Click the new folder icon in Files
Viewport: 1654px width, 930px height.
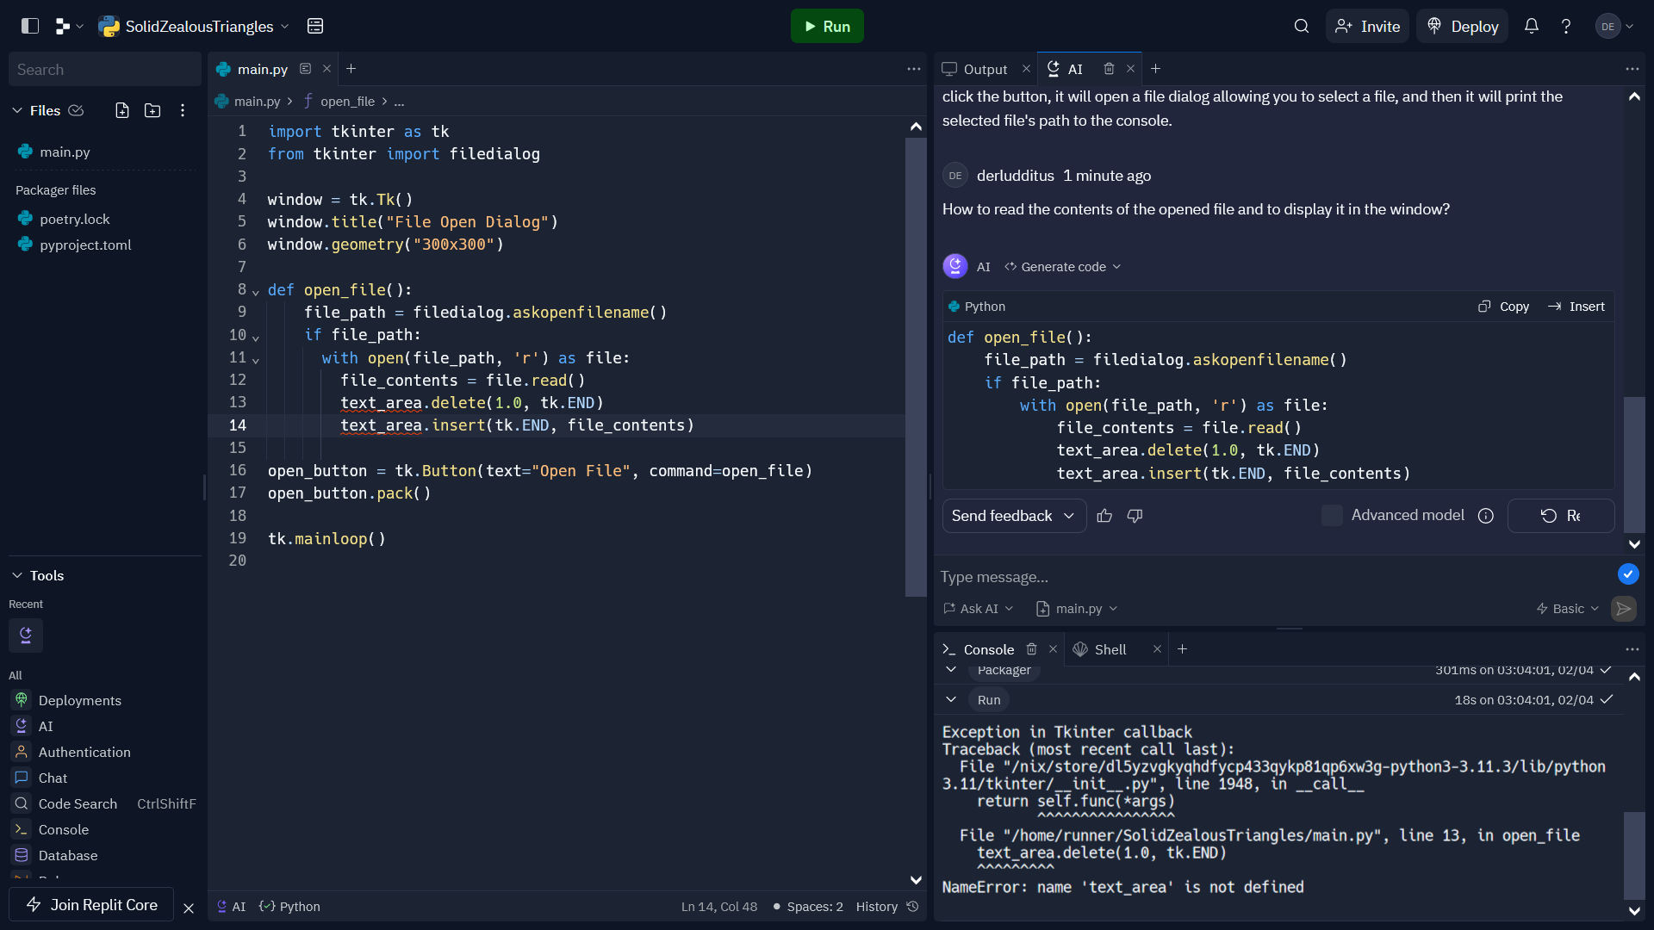tap(152, 110)
